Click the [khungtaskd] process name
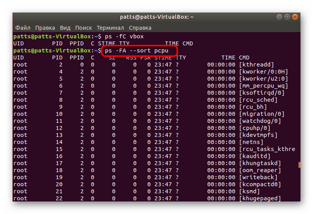 point(260,163)
